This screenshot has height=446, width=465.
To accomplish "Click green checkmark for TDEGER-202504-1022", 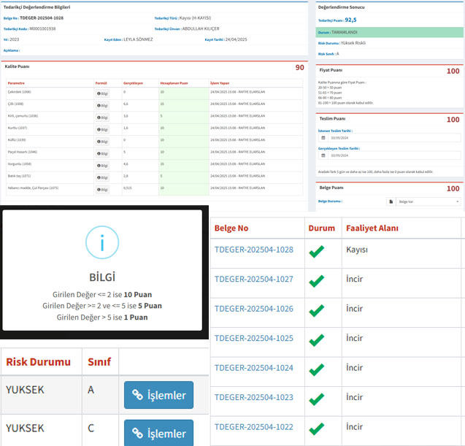I will pos(316,428).
